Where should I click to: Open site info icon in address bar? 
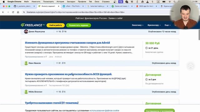tap(24, 12)
